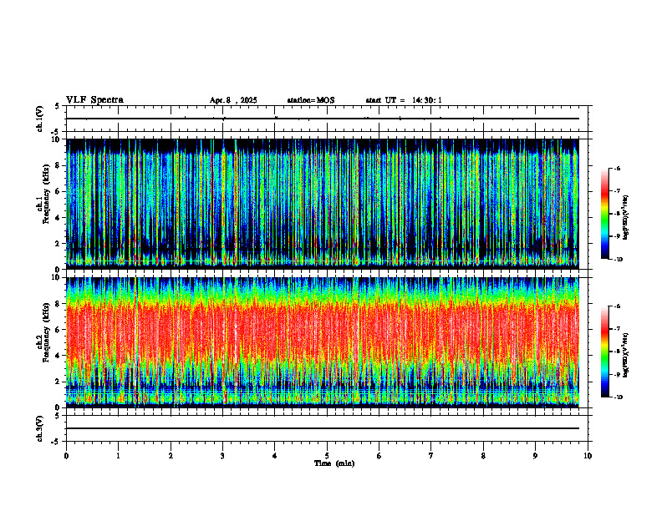The height and width of the screenshot is (511, 662).
Task: Click the 6 minute tick label
Action: click(379, 456)
